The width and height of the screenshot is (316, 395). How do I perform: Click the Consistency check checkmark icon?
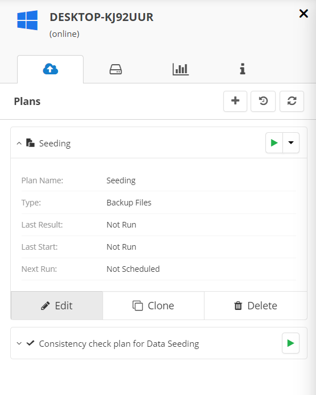(31, 343)
